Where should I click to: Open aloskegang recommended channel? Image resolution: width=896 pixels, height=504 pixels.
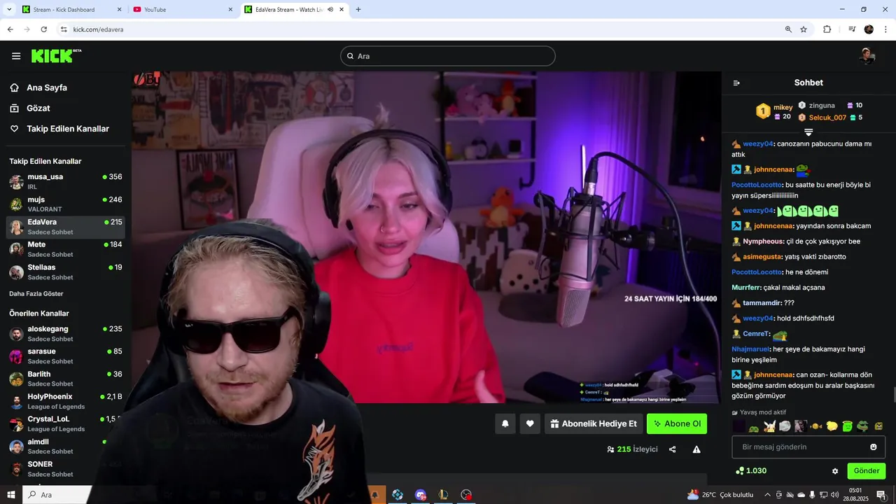(66, 334)
